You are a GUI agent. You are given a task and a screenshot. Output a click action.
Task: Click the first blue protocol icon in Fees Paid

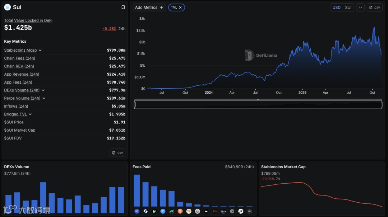(137, 211)
